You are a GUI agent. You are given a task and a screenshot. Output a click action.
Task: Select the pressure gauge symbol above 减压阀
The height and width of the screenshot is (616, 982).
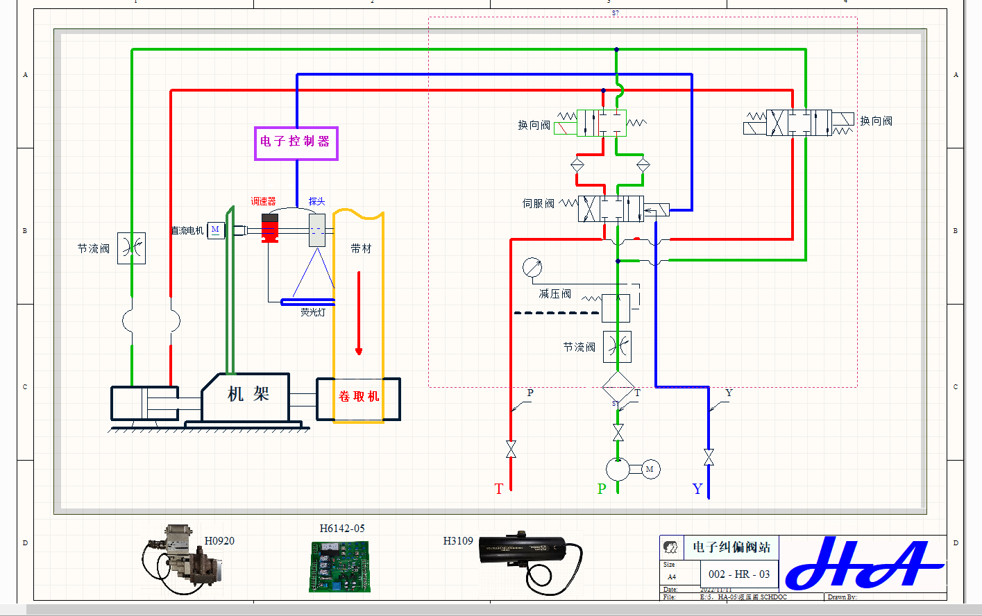[532, 267]
